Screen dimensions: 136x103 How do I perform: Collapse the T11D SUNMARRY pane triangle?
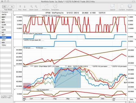(x=15, y=15)
